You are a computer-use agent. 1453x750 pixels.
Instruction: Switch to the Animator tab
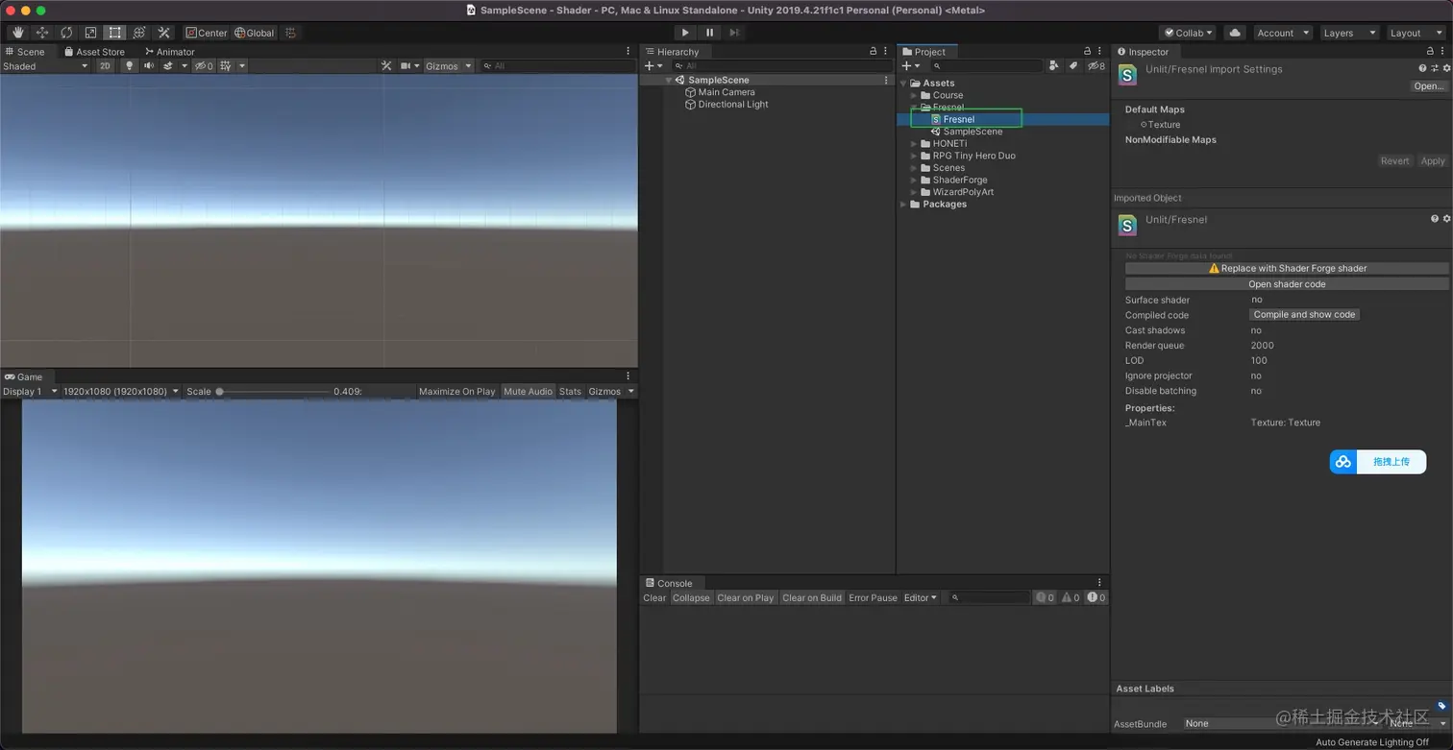click(170, 52)
